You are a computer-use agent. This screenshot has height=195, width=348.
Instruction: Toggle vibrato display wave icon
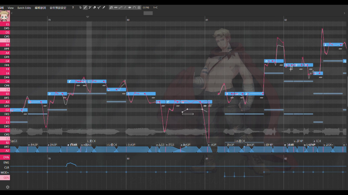click(116, 8)
